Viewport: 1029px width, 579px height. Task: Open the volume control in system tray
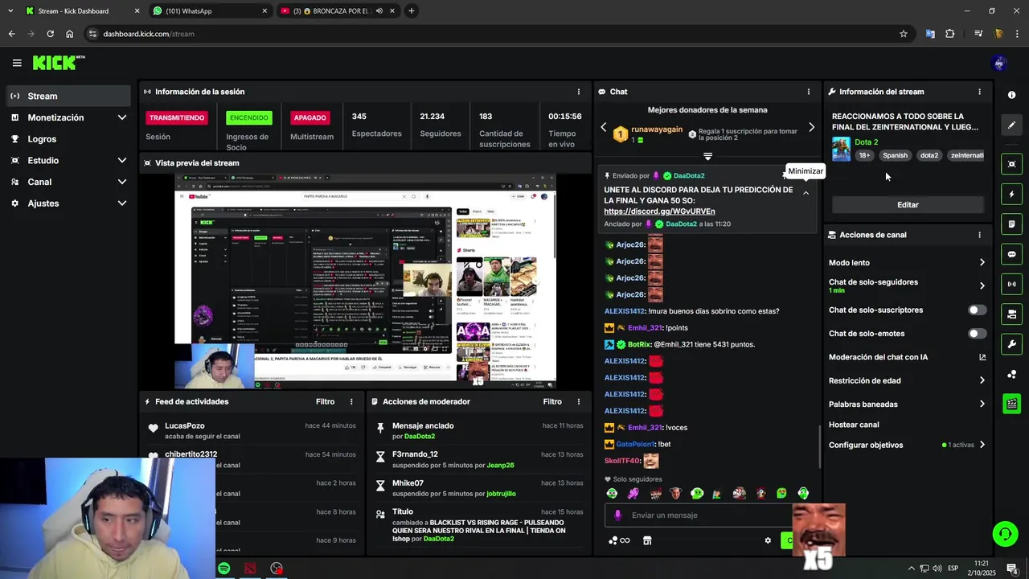pos(937,569)
